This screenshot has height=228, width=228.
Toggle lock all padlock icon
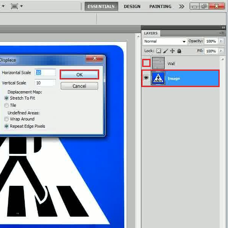point(179,51)
